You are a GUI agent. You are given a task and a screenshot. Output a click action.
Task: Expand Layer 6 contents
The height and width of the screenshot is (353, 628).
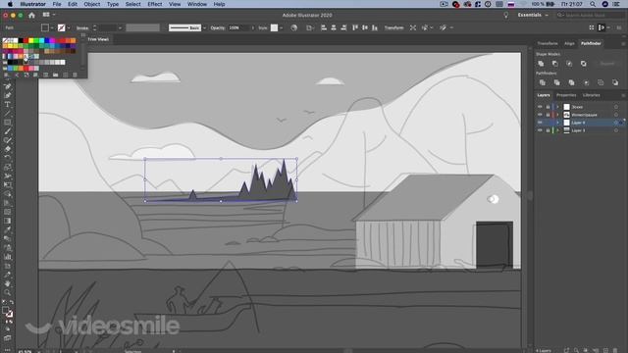point(558,123)
